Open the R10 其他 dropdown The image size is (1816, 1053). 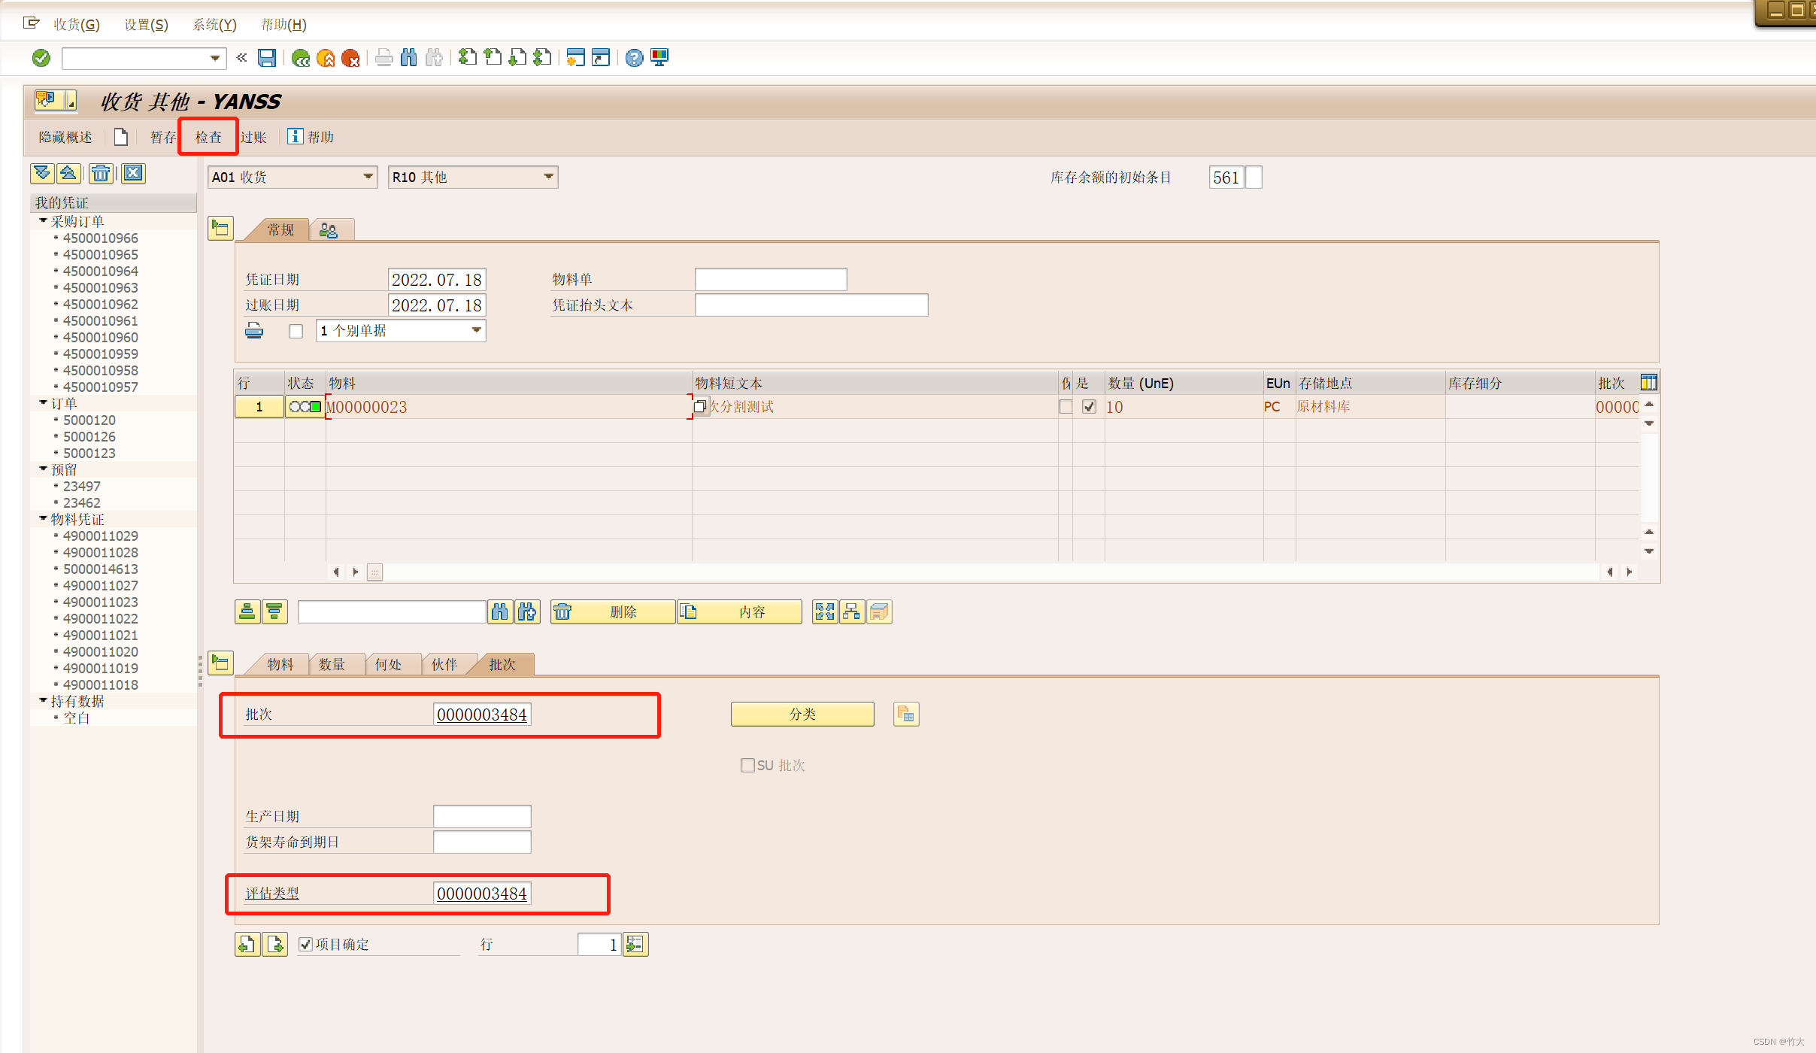(x=548, y=177)
